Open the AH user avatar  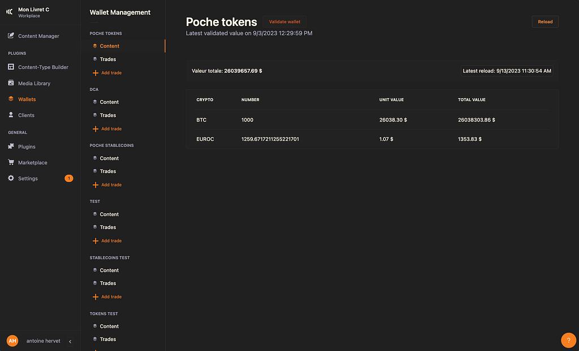12,341
